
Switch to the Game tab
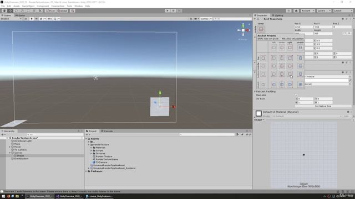(20, 15)
